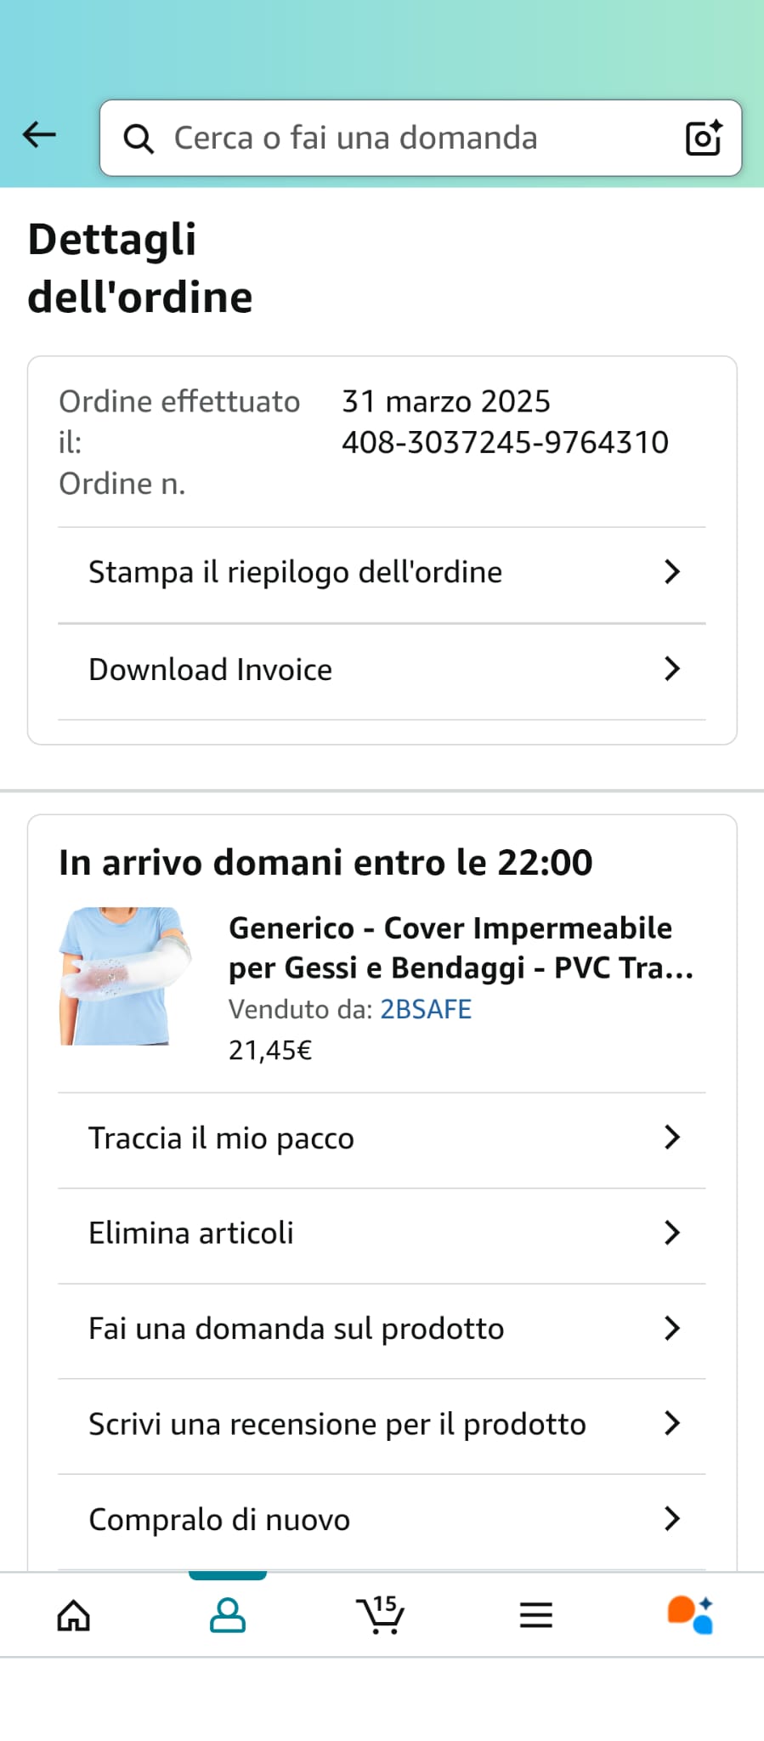Open the hamburger menu icon
This screenshot has height=1741, width=764.
tap(535, 1615)
